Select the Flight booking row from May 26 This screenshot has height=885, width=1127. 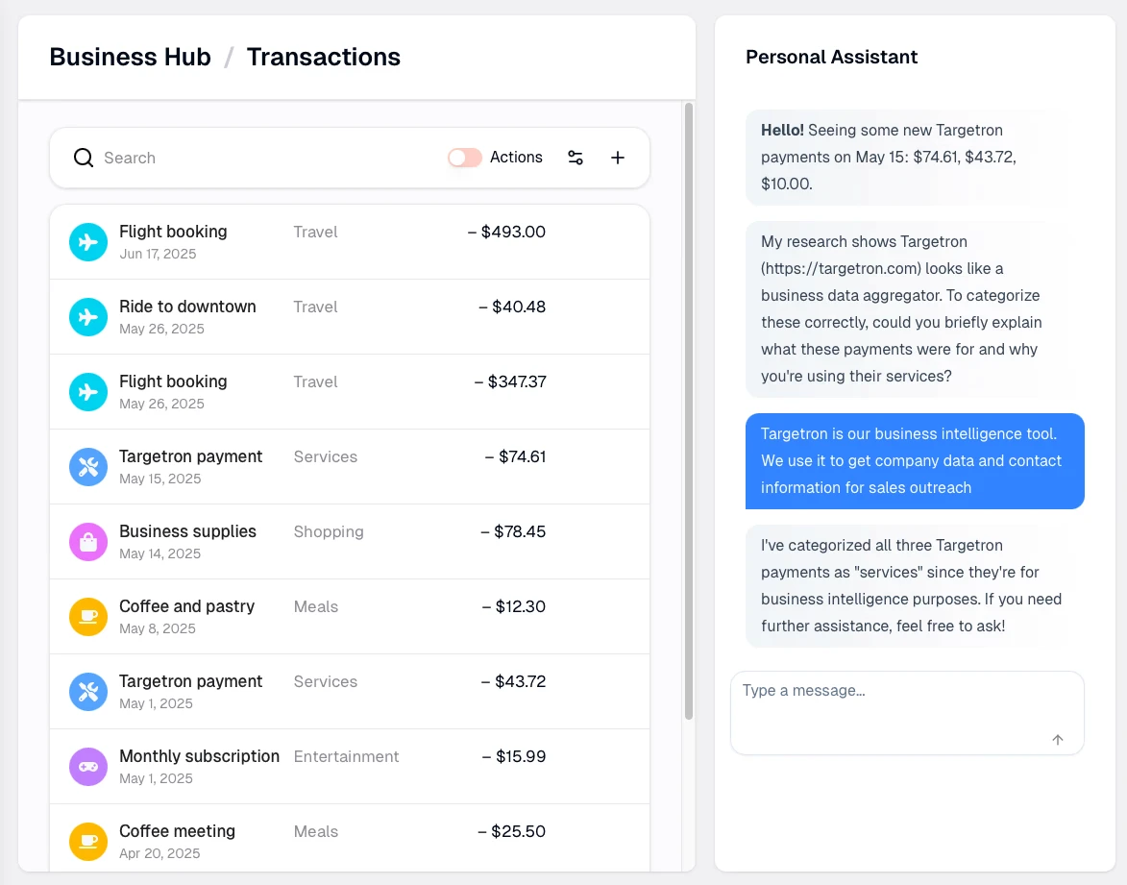350,391
